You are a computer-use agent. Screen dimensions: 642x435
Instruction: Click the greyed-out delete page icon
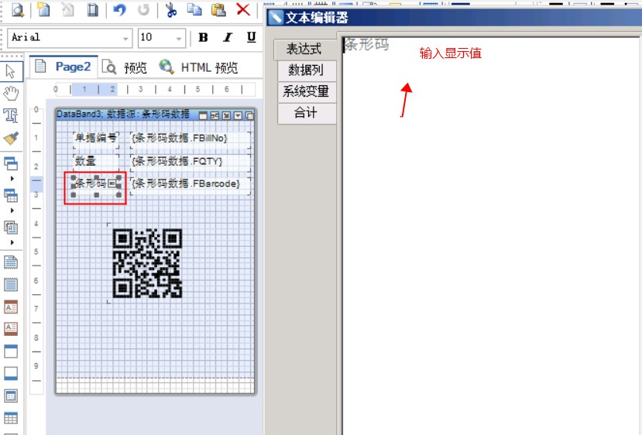[x=68, y=9]
